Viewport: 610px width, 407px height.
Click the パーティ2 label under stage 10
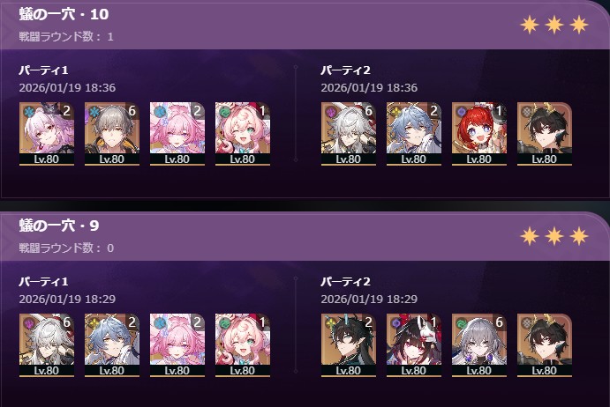(x=345, y=70)
